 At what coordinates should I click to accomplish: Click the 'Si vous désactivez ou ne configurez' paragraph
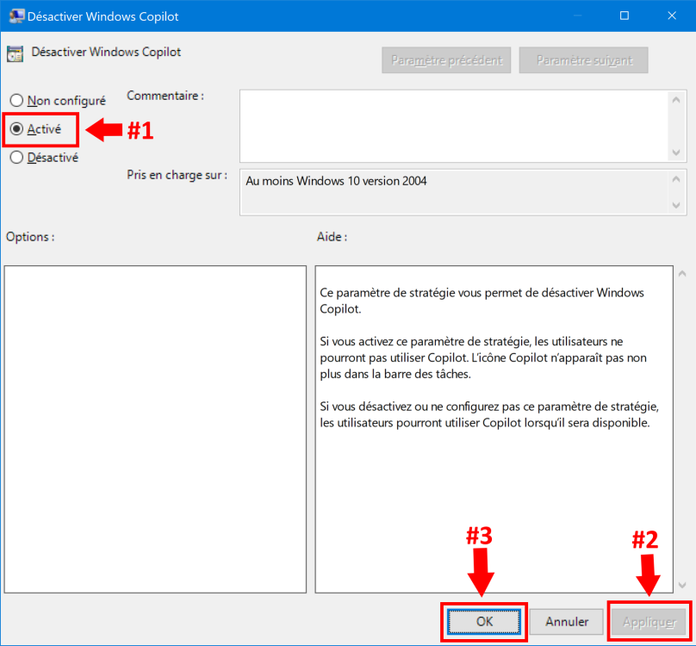(489, 414)
